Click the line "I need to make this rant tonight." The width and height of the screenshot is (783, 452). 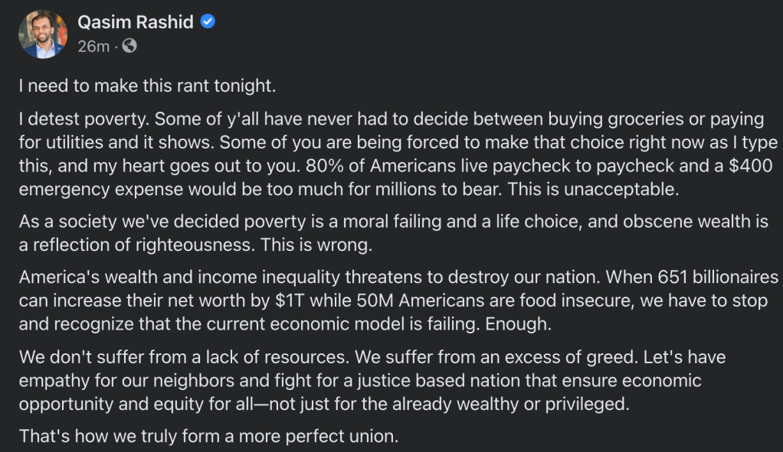click(x=147, y=86)
